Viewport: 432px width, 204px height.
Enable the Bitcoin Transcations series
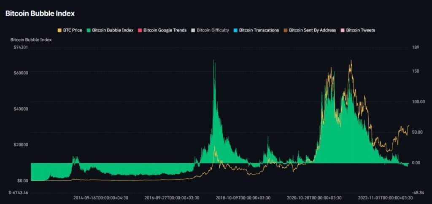(256, 30)
